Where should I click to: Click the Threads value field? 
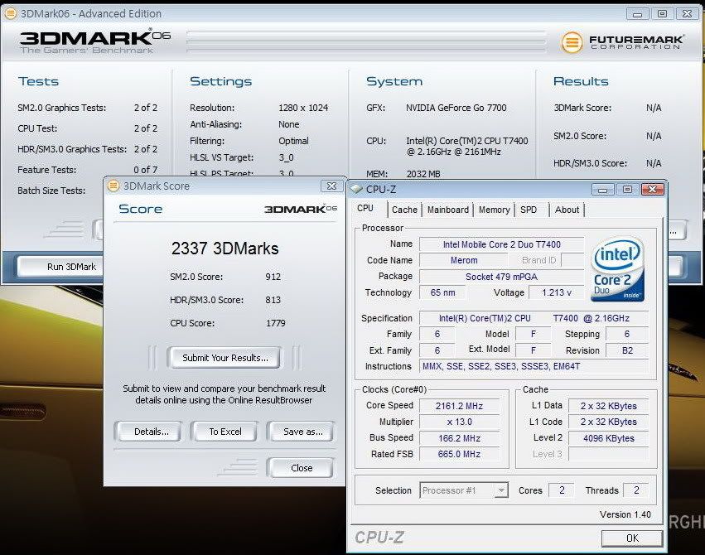[x=636, y=490]
